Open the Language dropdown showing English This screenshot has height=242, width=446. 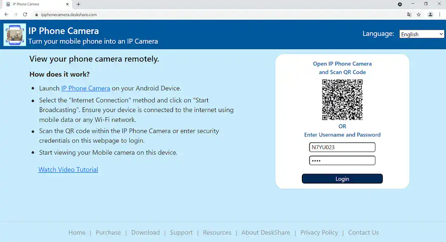coord(421,34)
